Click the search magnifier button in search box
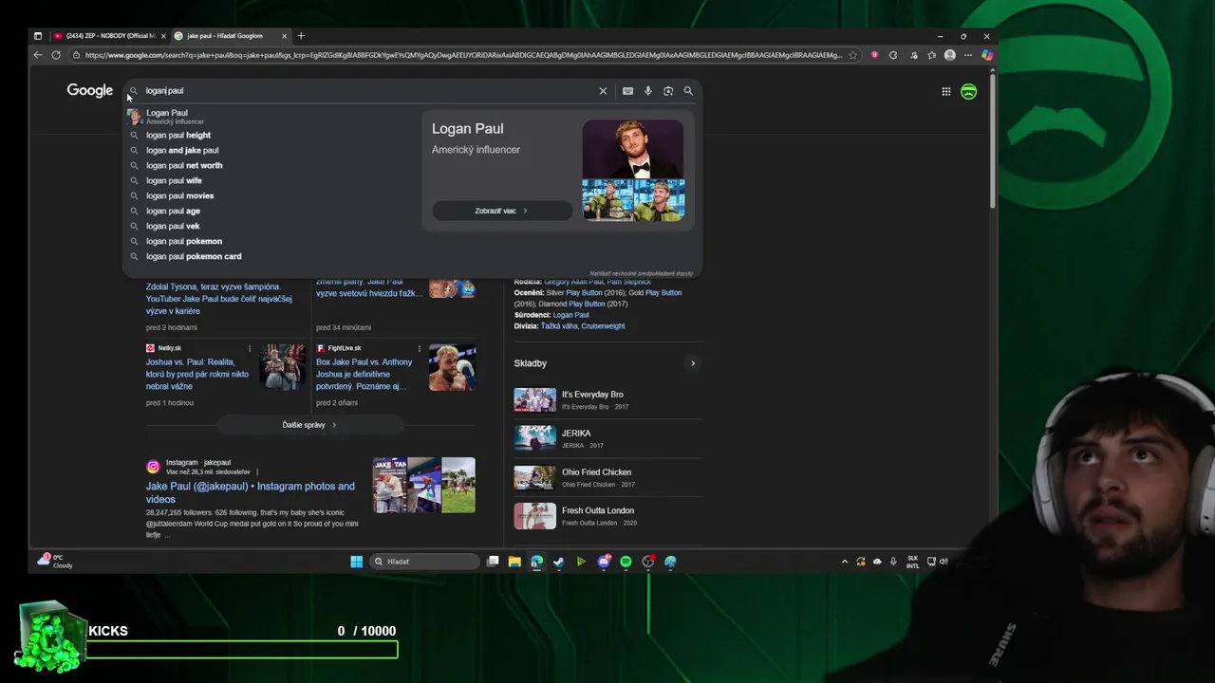This screenshot has height=683, width=1215. 688,91
